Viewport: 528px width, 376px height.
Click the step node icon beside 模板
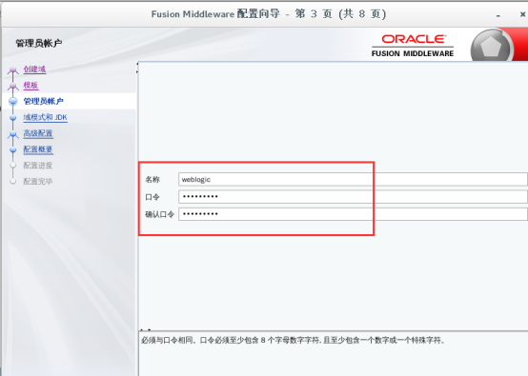tap(13, 87)
